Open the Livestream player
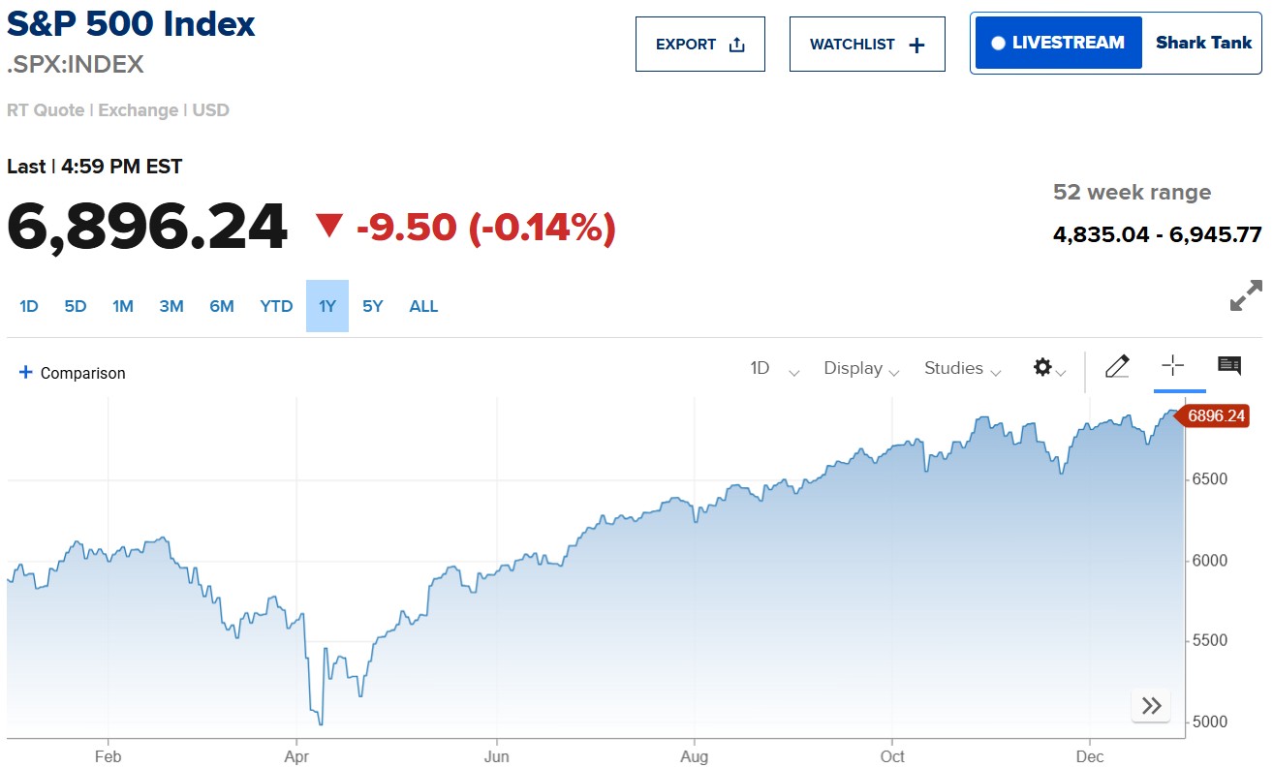Screen dimensions: 1273x768 click(1058, 43)
